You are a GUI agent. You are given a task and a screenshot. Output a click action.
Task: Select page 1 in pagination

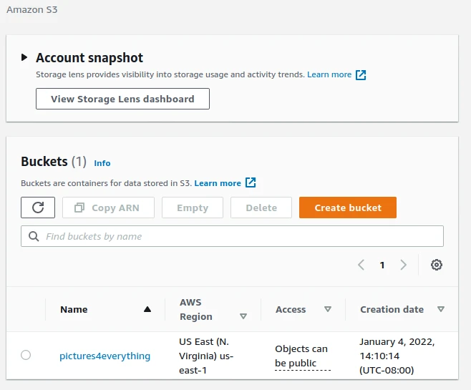point(382,265)
